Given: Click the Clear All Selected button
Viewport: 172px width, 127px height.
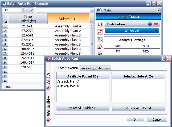Looking at the screenshot, I should [x=138, y=108].
